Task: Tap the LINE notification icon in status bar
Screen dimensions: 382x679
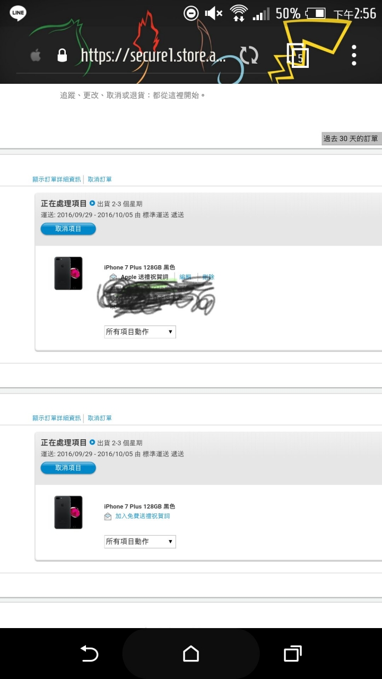Action: coord(19,13)
